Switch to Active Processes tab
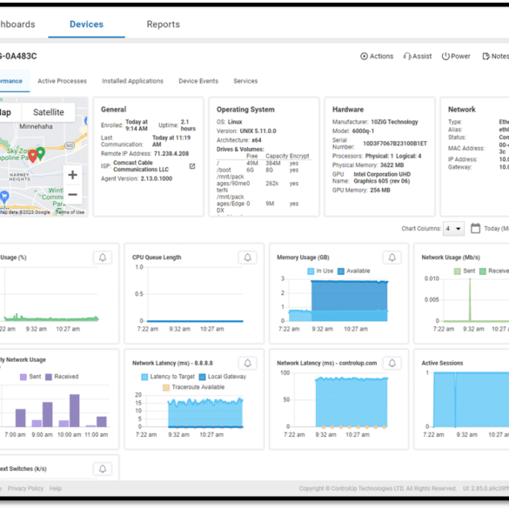This screenshot has width=509, height=509. pyautogui.click(x=62, y=81)
